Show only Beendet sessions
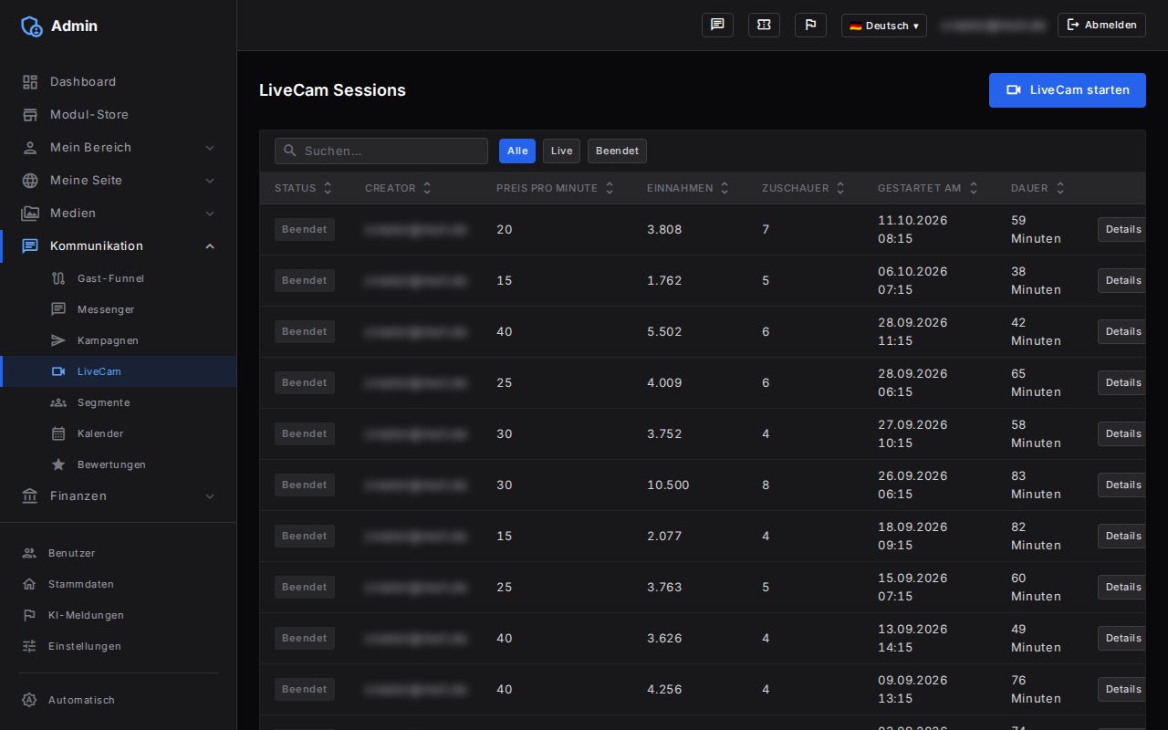1168x730 pixels. click(x=617, y=151)
